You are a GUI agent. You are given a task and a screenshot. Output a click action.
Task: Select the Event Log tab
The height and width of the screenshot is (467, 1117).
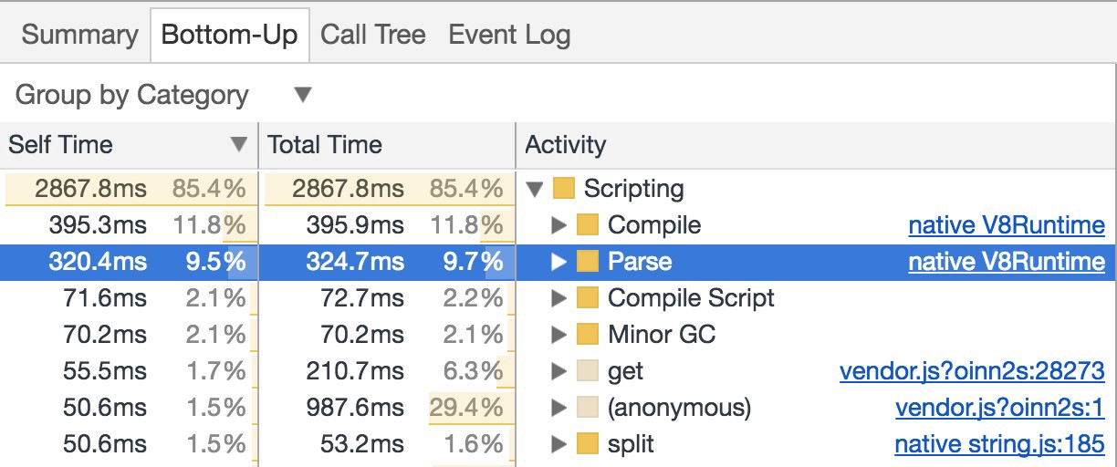[509, 35]
